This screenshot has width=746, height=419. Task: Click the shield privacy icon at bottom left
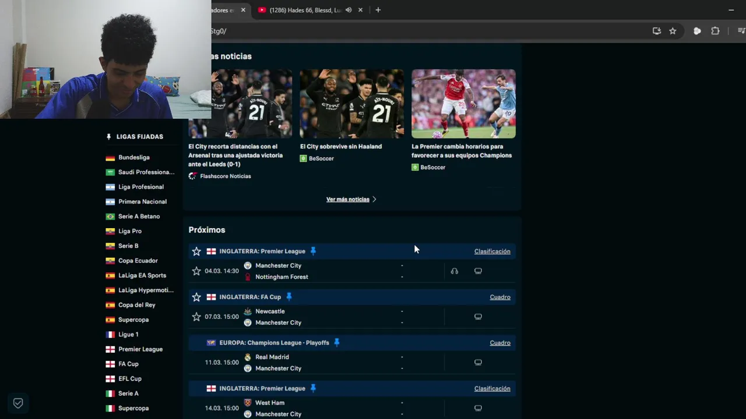[18, 403]
